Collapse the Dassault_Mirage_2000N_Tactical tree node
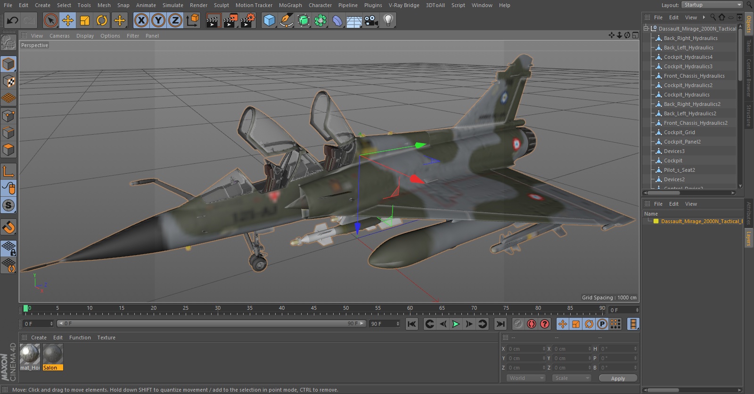 coord(646,29)
